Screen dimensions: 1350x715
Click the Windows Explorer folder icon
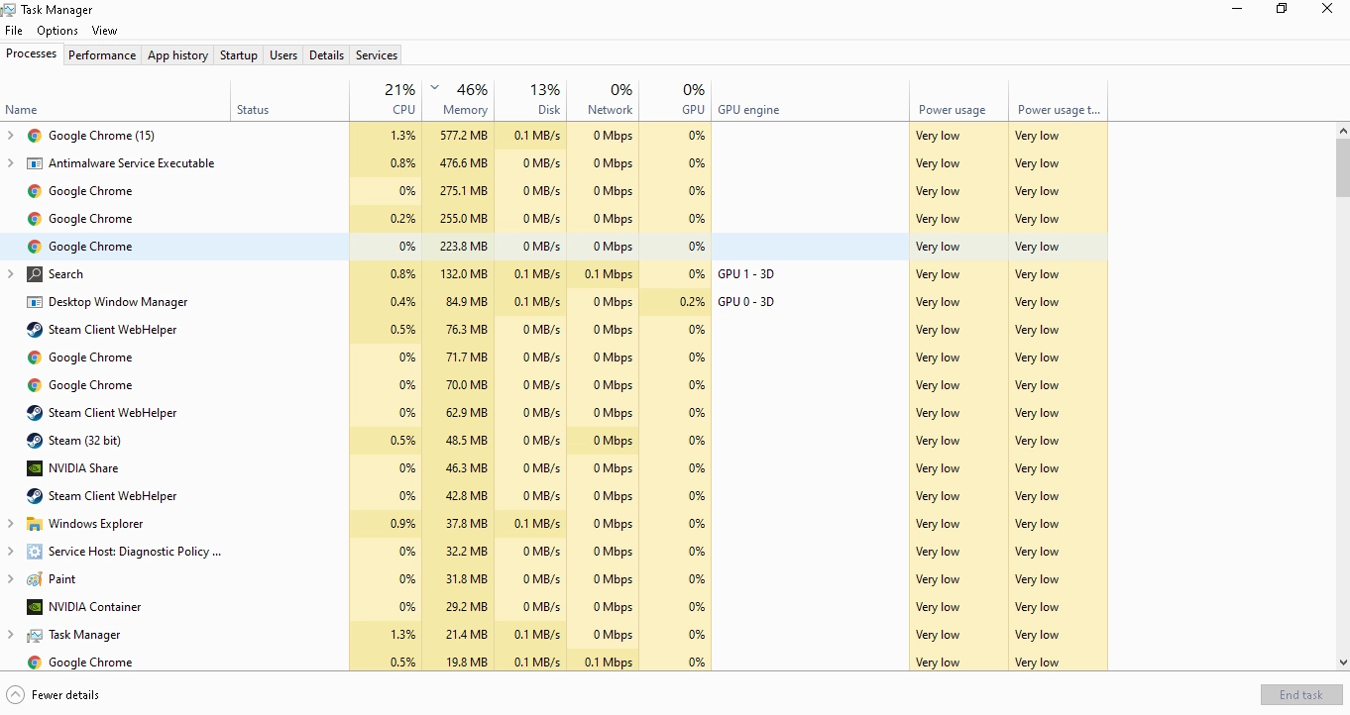click(35, 524)
